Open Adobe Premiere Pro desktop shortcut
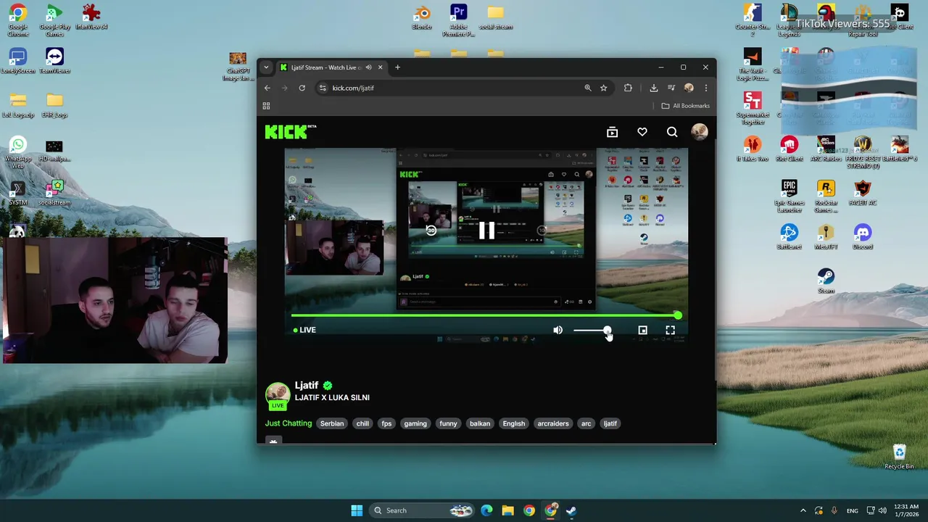 (458, 20)
